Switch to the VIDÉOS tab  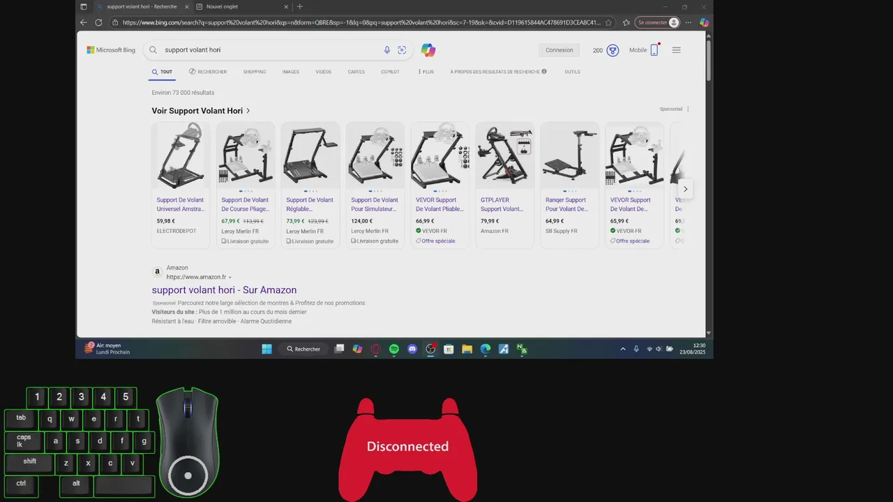click(324, 72)
